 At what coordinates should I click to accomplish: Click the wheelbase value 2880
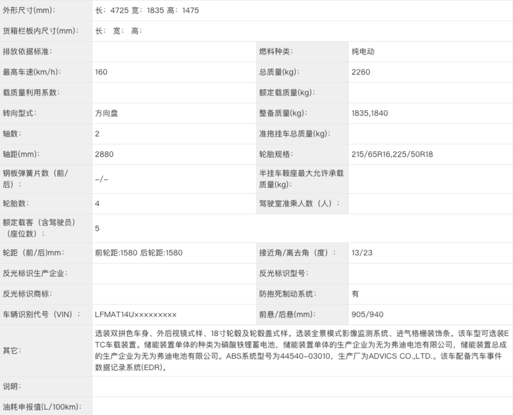(104, 155)
